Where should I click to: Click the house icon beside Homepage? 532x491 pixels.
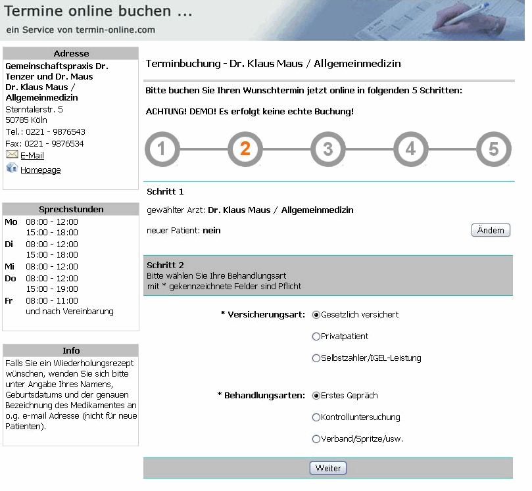click(x=11, y=168)
